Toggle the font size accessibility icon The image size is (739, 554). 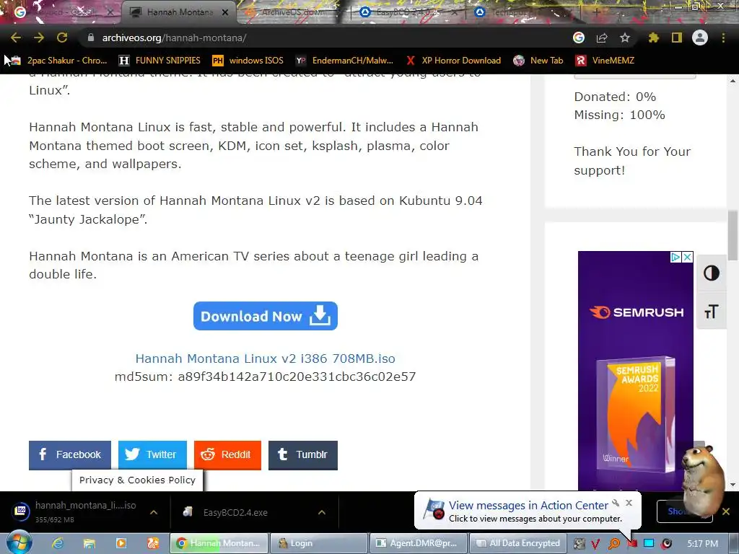[x=711, y=311]
